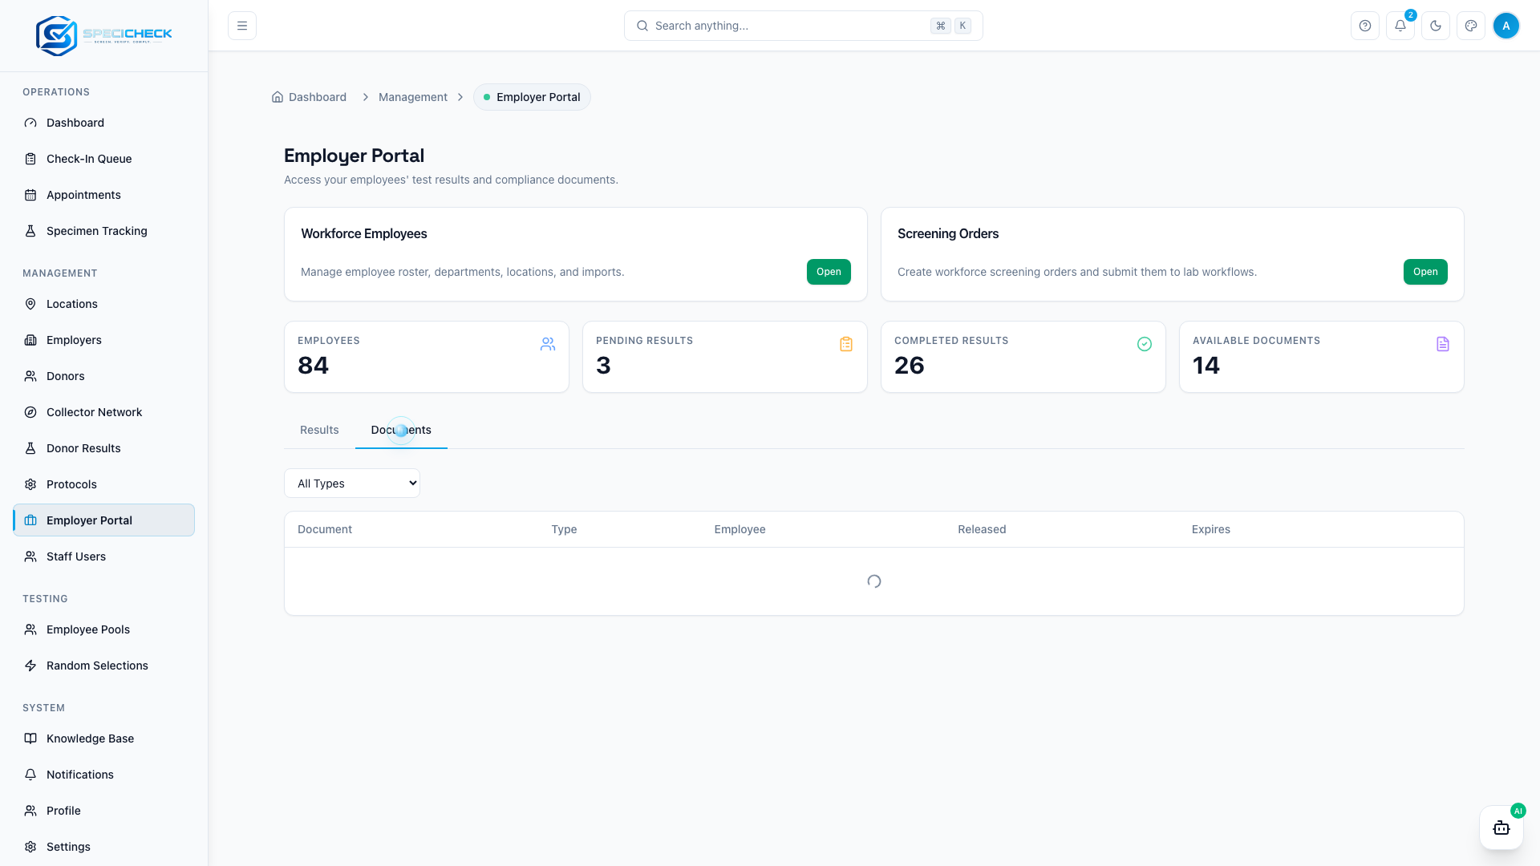The image size is (1540, 866).
Task: Open Knowledge Base page
Action: pyautogui.click(x=103, y=739)
